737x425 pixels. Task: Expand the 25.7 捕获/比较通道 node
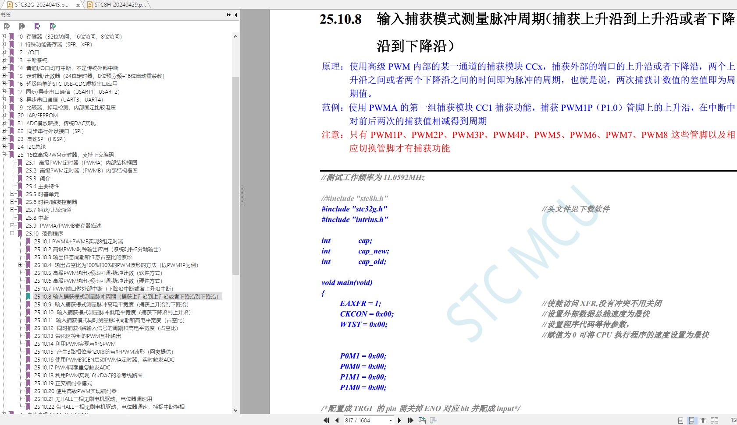point(12,209)
